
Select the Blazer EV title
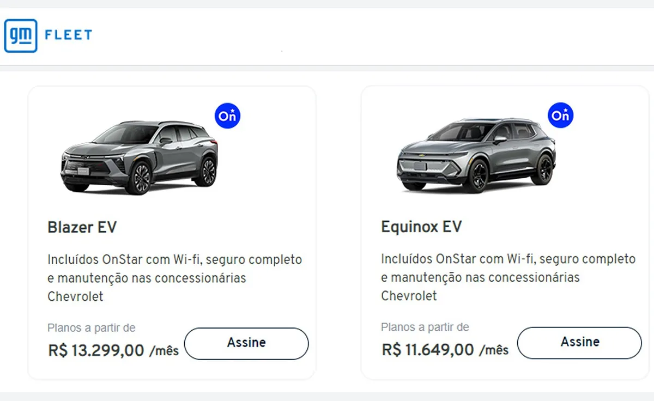click(82, 227)
